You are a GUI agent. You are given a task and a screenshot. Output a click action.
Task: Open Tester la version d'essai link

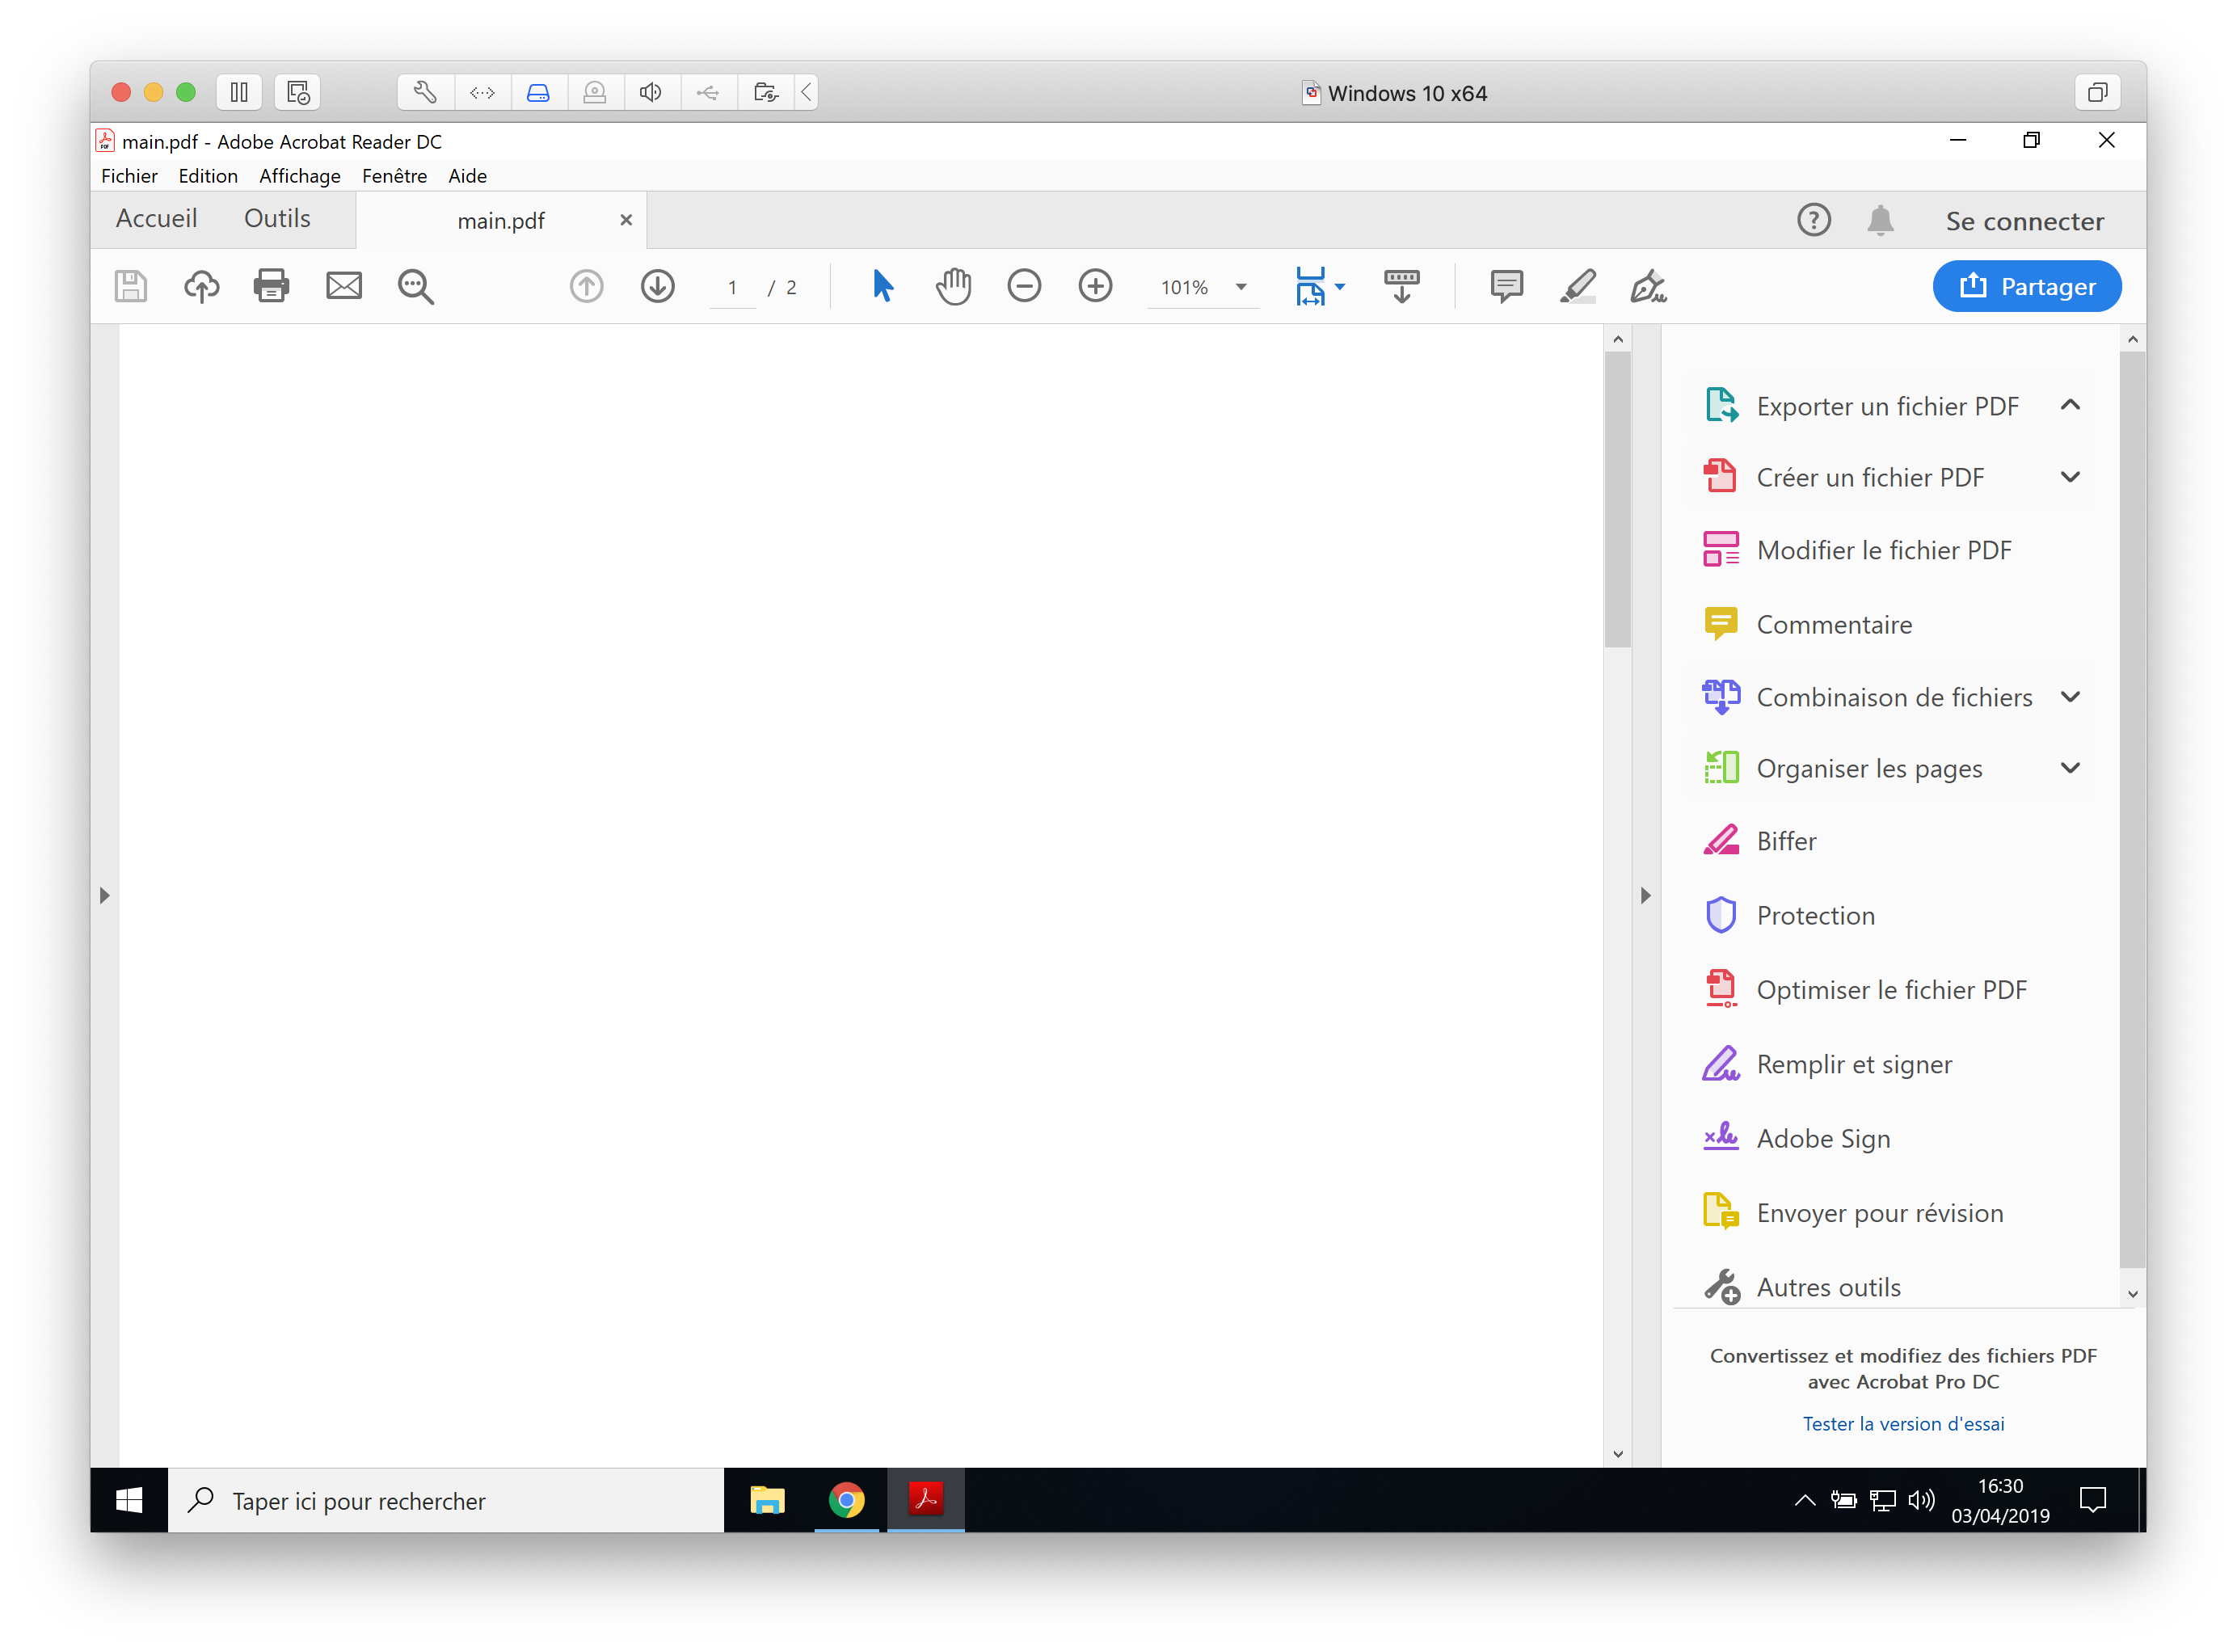(1903, 1423)
